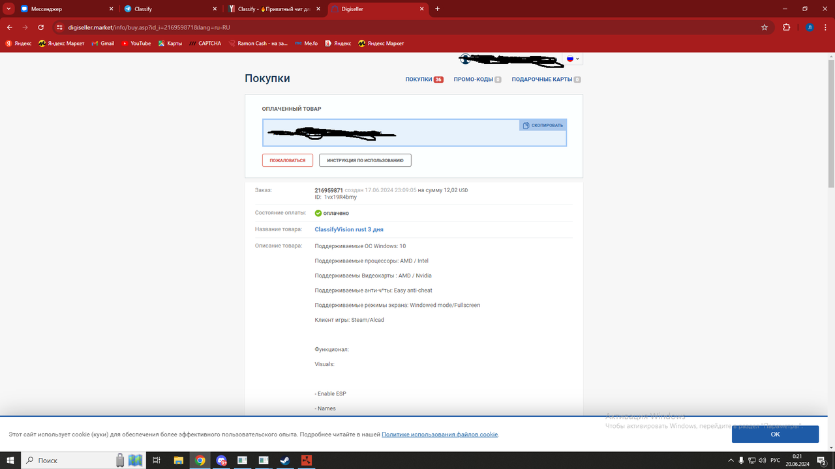Switch to the Classify Telegram tab
The image size is (835, 469).
coord(170,9)
